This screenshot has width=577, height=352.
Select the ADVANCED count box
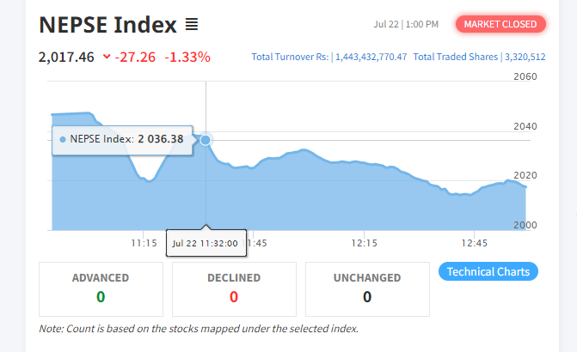pyautogui.click(x=101, y=288)
